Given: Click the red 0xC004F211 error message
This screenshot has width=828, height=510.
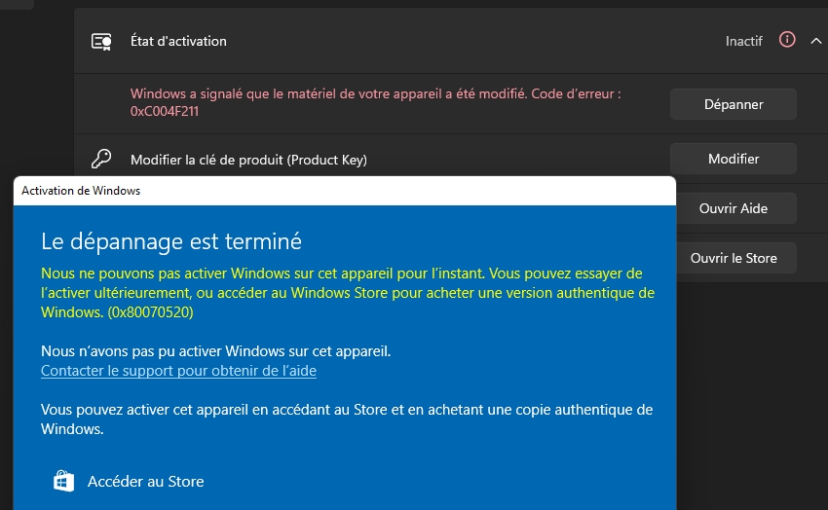Looking at the screenshot, I should tap(375, 102).
